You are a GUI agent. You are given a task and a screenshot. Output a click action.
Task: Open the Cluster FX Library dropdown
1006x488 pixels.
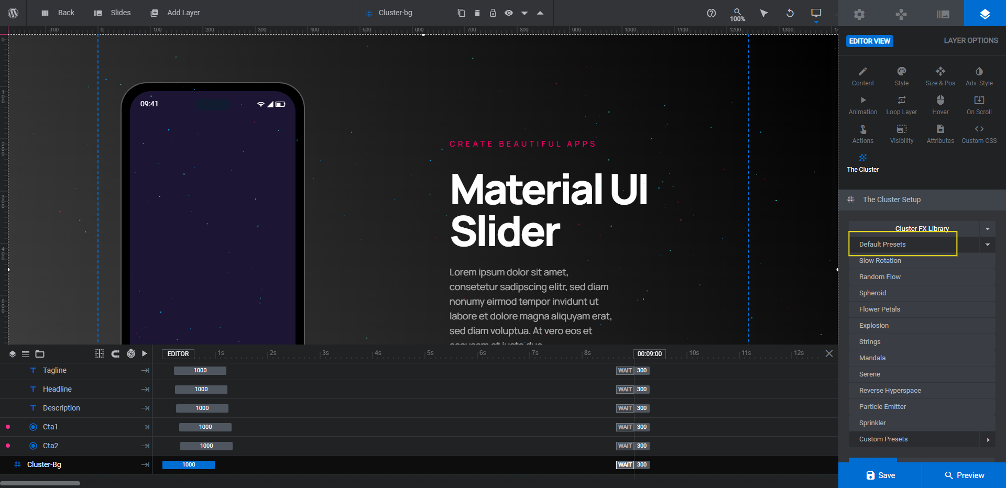point(922,229)
